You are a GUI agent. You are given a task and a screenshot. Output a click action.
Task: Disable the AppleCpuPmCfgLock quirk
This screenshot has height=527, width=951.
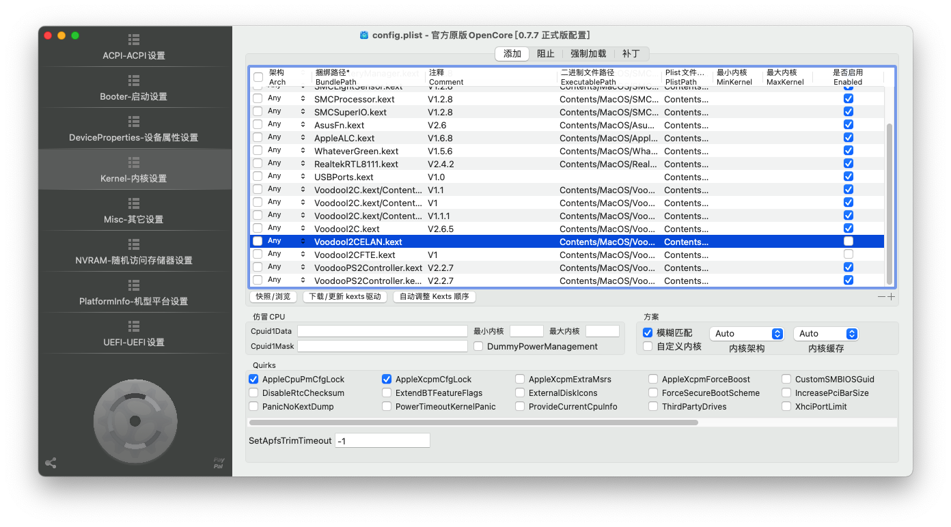click(x=254, y=380)
